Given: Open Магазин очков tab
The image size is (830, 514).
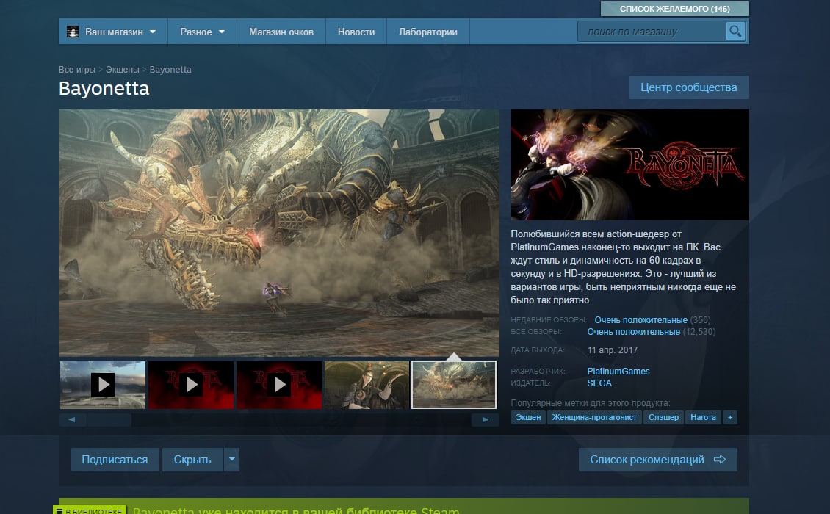Looking at the screenshot, I should (281, 32).
